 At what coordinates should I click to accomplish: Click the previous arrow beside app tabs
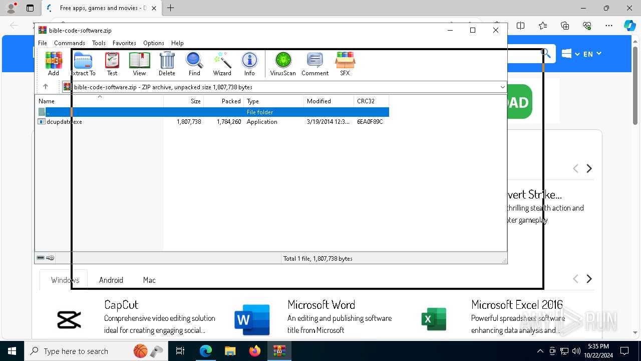tap(575, 279)
